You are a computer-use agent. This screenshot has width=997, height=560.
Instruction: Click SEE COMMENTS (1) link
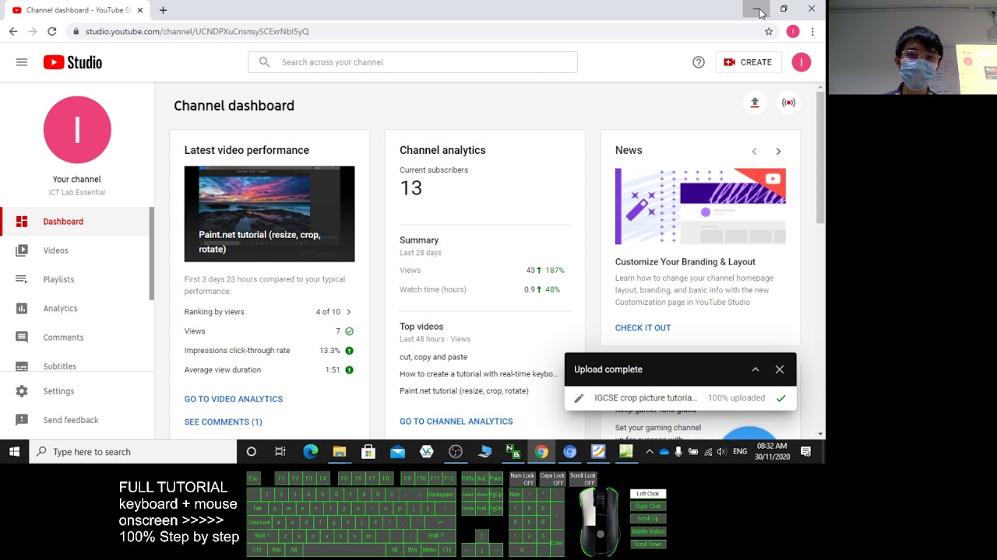(224, 422)
